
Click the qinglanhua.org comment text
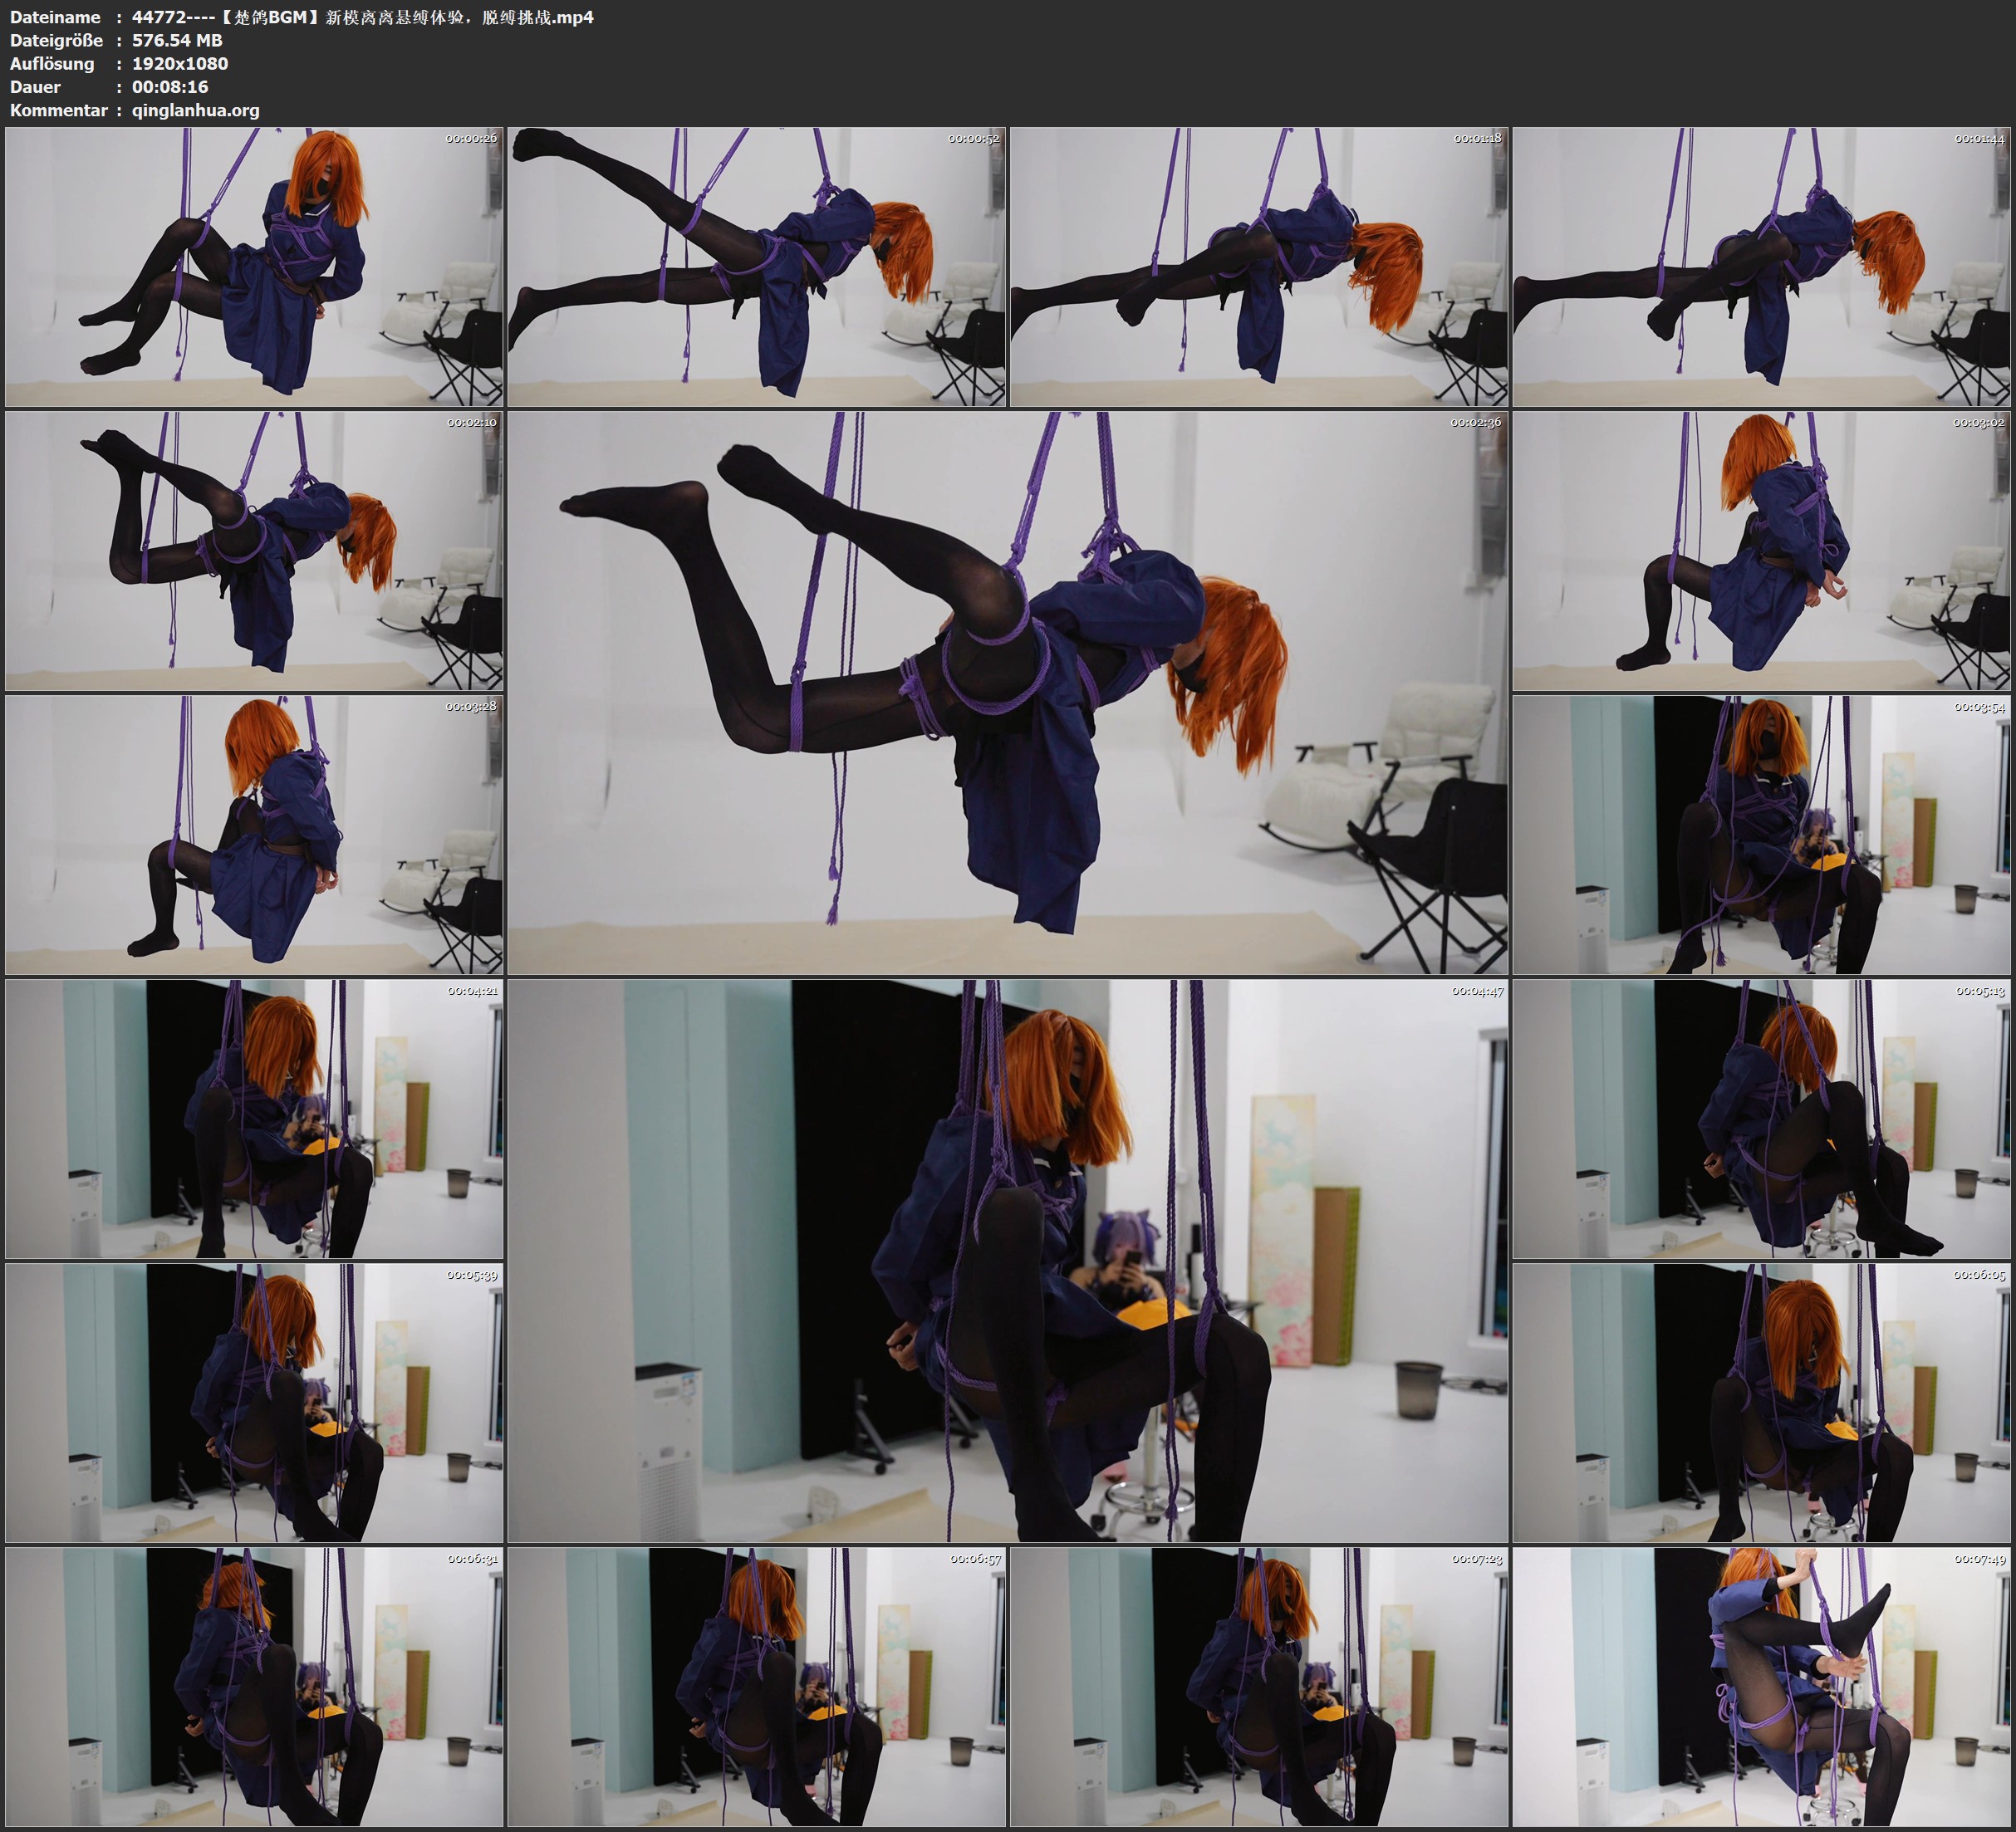pos(196,110)
